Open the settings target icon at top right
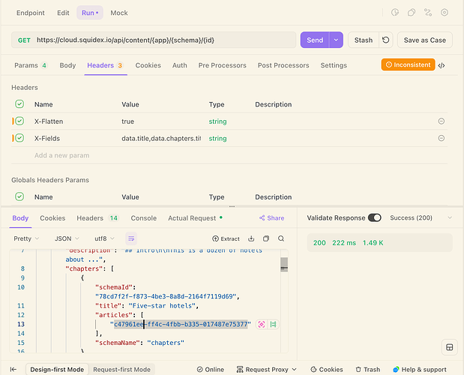Screen dimensions: 464x375 click(445, 13)
